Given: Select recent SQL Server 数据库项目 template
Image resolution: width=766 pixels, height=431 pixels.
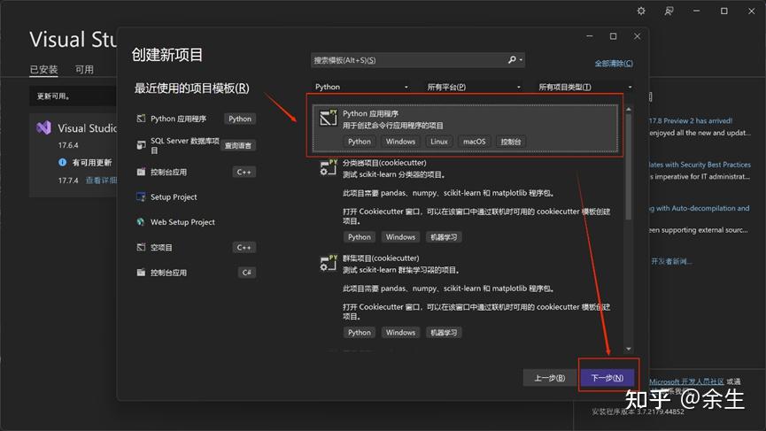Looking at the screenshot, I should coord(185,145).
